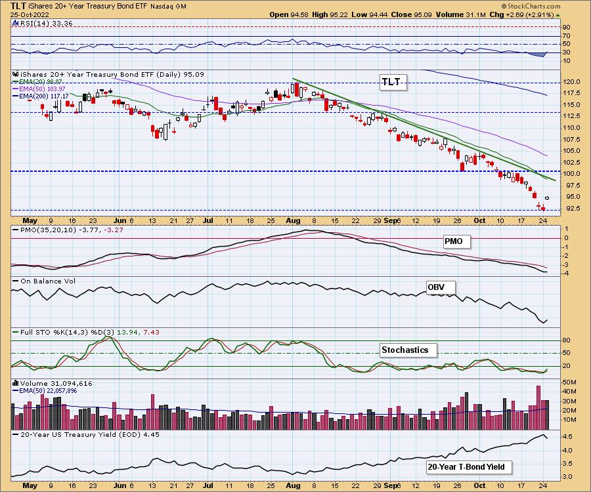The width and height of the screenshot is (591, 492).
Task: Click the small RSI chart icon
Action: click(16, 23)
